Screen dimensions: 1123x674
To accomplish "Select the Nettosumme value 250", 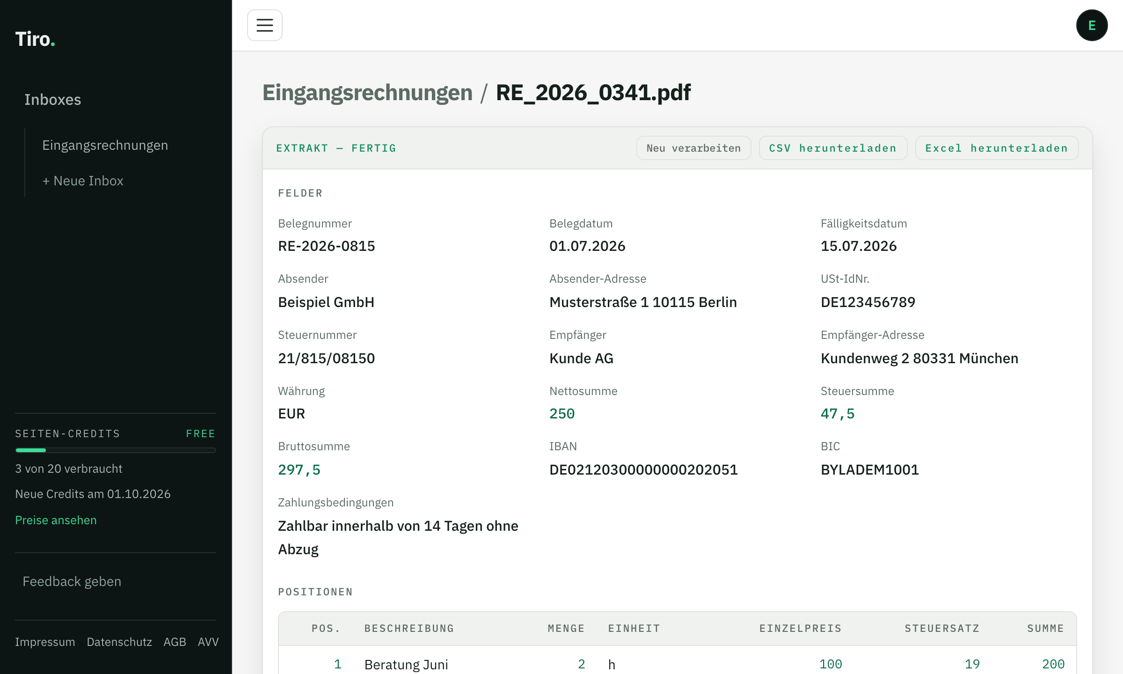I will click(562, 414).
